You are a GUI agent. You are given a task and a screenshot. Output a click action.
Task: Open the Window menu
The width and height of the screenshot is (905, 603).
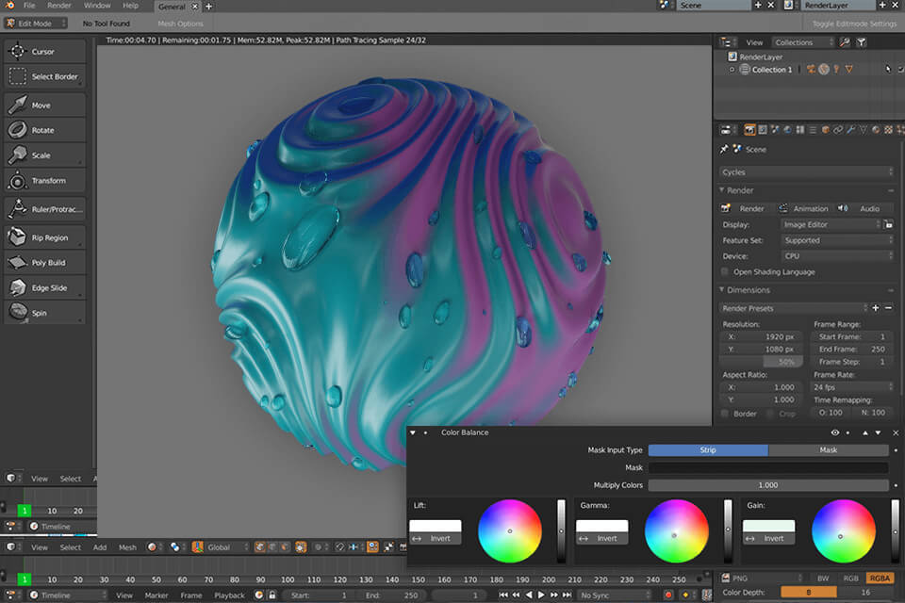click(97, 6)
